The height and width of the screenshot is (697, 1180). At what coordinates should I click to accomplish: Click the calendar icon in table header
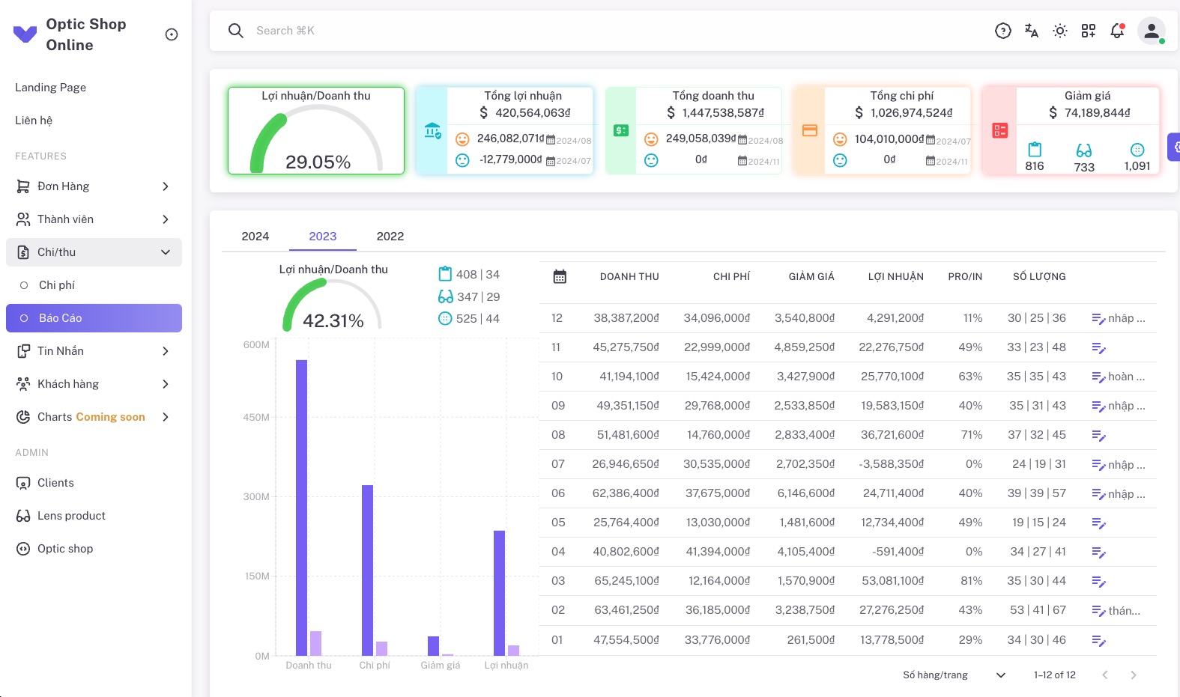(x=560, y=277)
